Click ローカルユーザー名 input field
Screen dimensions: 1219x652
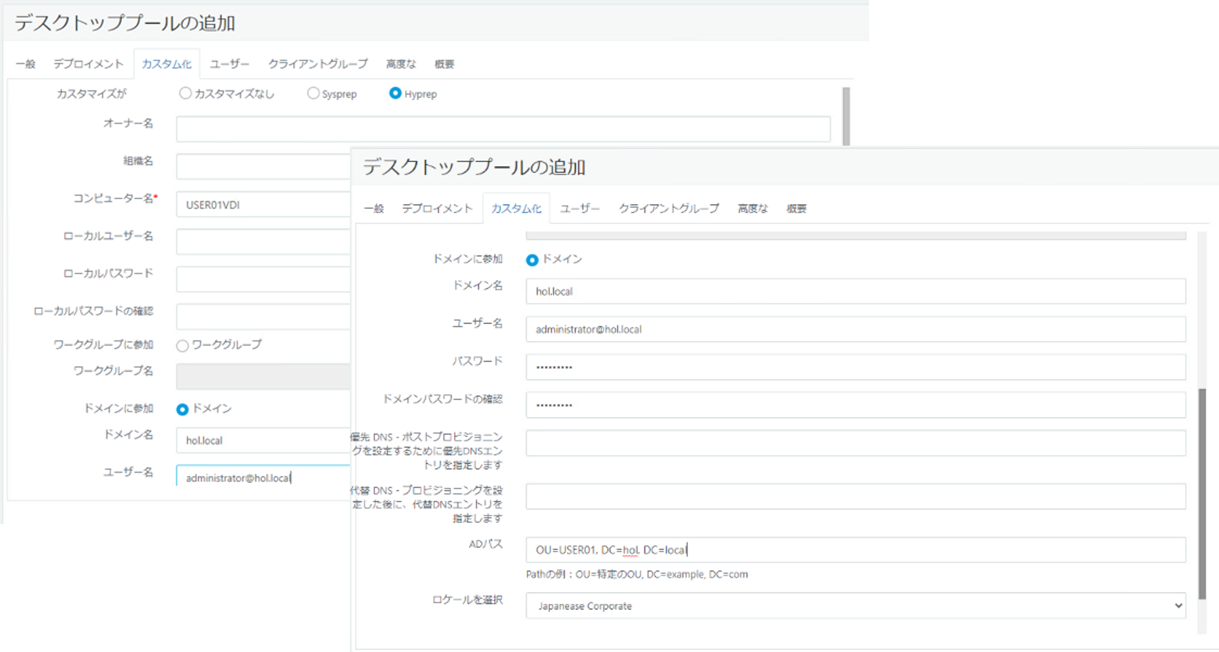(263, 242)
